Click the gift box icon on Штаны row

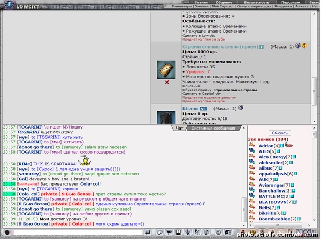click(241, 108)
